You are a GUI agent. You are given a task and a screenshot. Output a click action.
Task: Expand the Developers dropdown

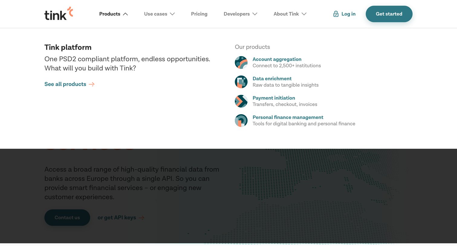click(x=240, y=14)
